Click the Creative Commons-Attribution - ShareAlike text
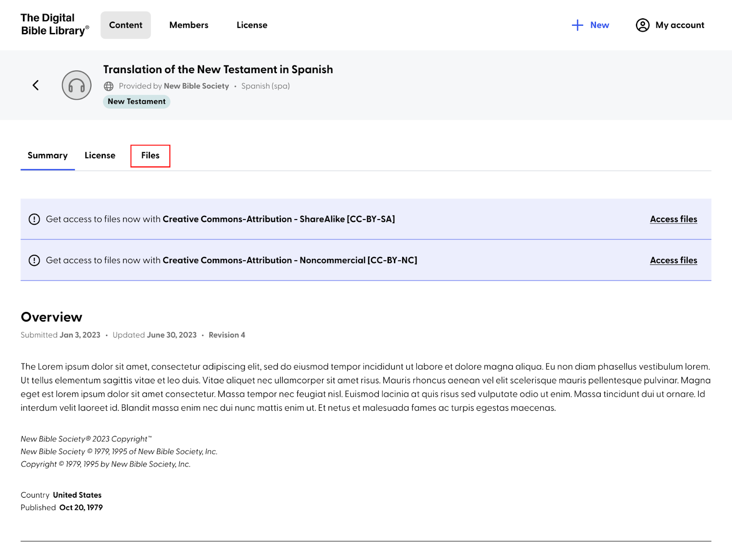This screenshot has width=732, height=542. (x=279, y=219)
